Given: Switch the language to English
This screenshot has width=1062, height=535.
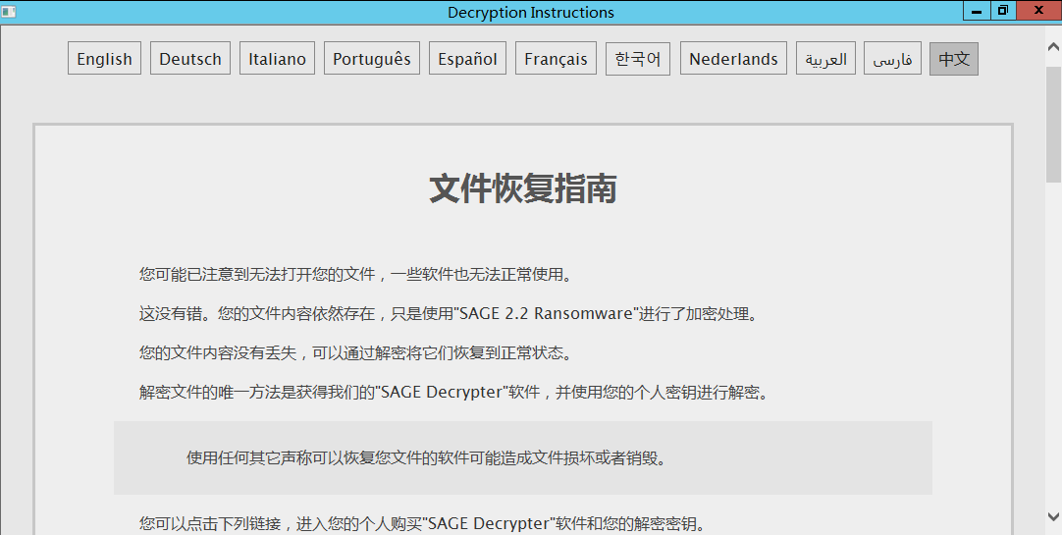Looking at the screenshot, I should tap(104, 59).
